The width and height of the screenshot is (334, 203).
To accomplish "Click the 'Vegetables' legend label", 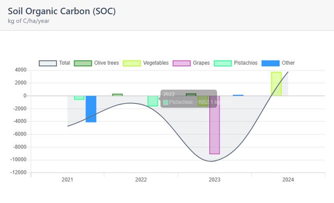I will 156,63.
